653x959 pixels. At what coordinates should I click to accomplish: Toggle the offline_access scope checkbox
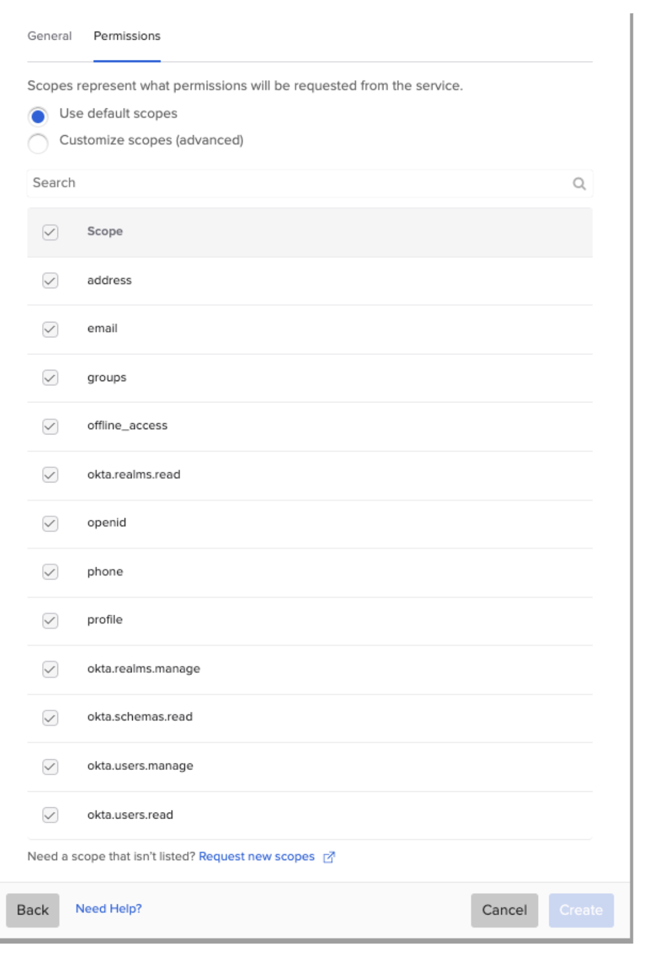coord(50,426)
